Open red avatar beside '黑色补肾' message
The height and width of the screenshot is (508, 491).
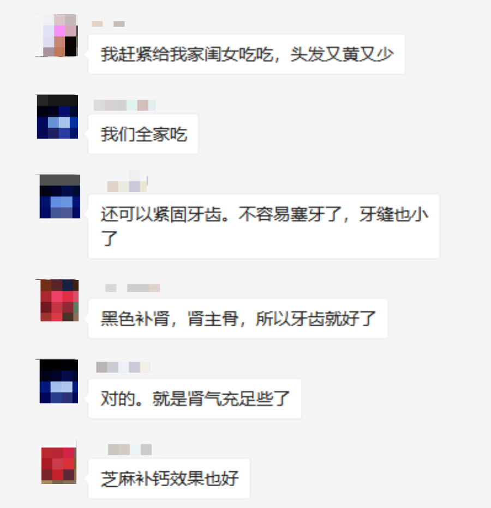pos(59,300)
